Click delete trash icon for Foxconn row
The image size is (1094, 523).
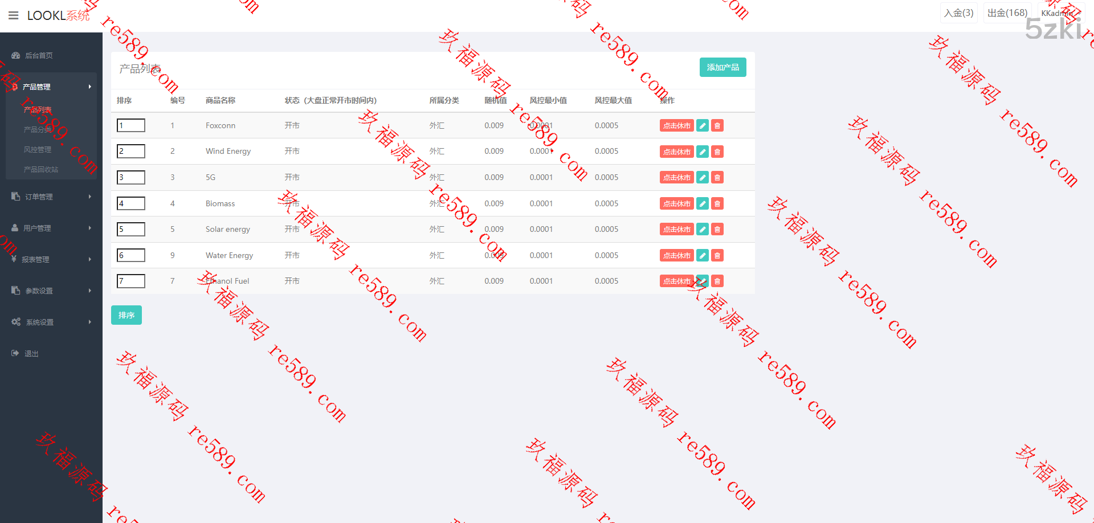click(717, 126)
